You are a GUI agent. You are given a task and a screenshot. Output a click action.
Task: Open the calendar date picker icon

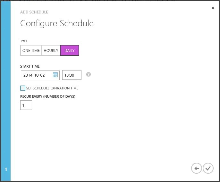(55, 75)
